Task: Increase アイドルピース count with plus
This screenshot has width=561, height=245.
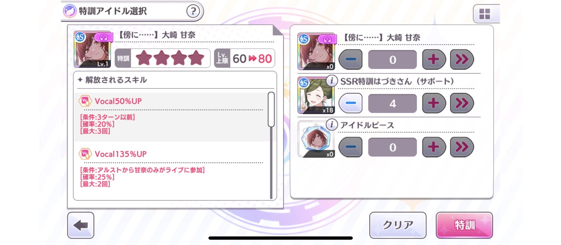Action: pyautogui.click(x=434, y=147)
